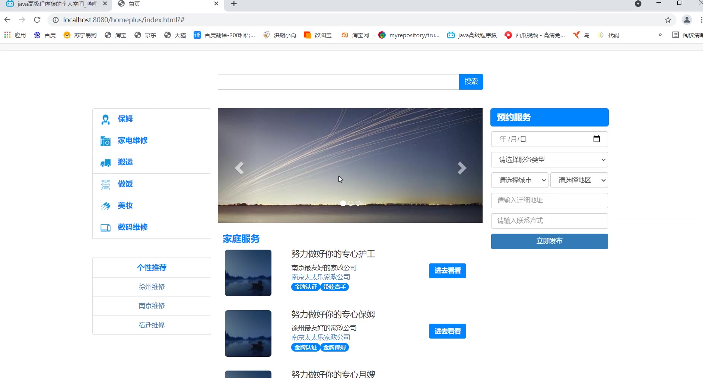Click the 立即发布 button
This screenshot has height=378, width=703.
(550, 241)
